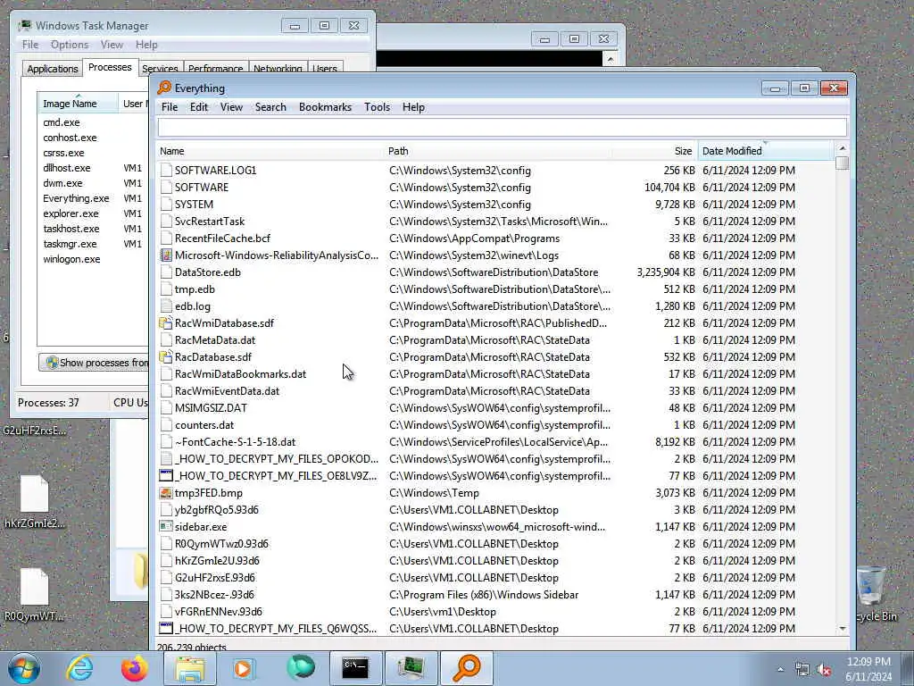
Task: Open Firefox from the taskbar
Action: coord(134,668)
